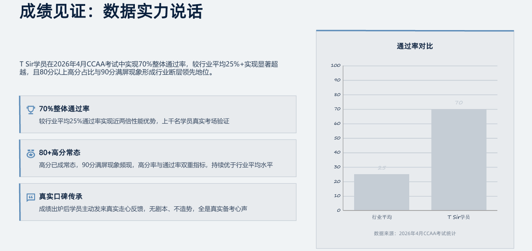The image size is (532, 251).
Task: Click the description text 成绩出炉后学员主动发来
Action: pos(143,209)
